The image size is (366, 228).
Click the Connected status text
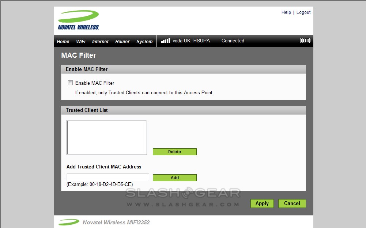click(233, 41)
